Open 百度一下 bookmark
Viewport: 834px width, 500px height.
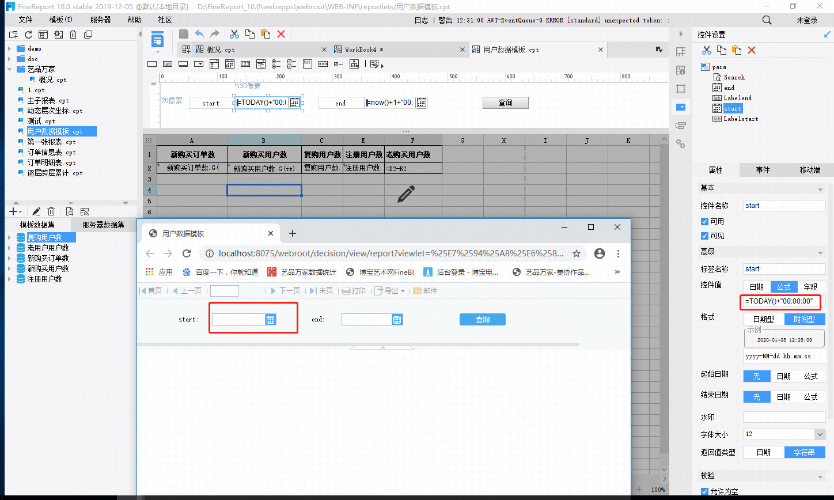click(x=220, y=272)
